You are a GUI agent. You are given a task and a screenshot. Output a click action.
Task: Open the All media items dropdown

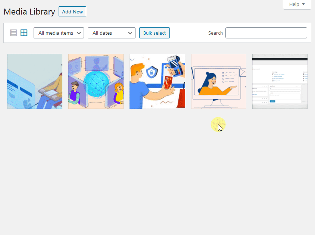point(59,33)
